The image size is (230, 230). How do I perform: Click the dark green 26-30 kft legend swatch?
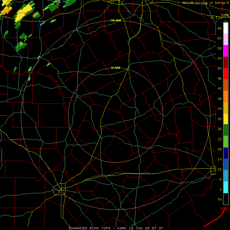[226, 130]
